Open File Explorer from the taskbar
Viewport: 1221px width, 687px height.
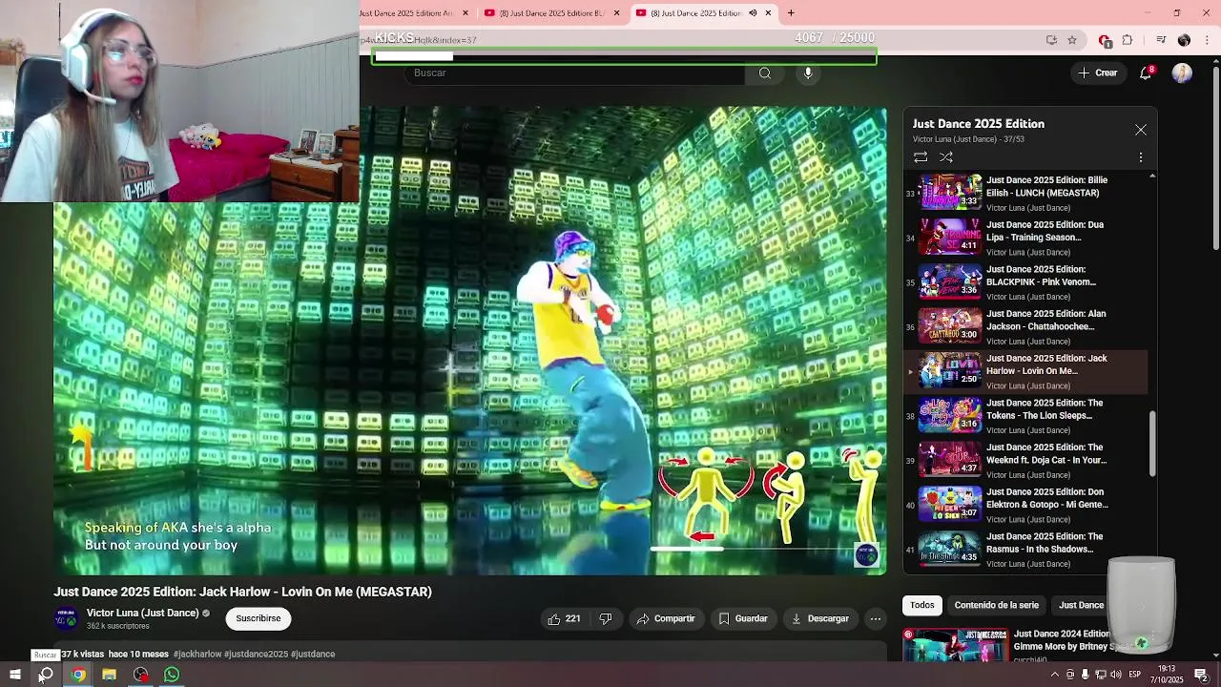pyautogui.click(x=110, y=675)
